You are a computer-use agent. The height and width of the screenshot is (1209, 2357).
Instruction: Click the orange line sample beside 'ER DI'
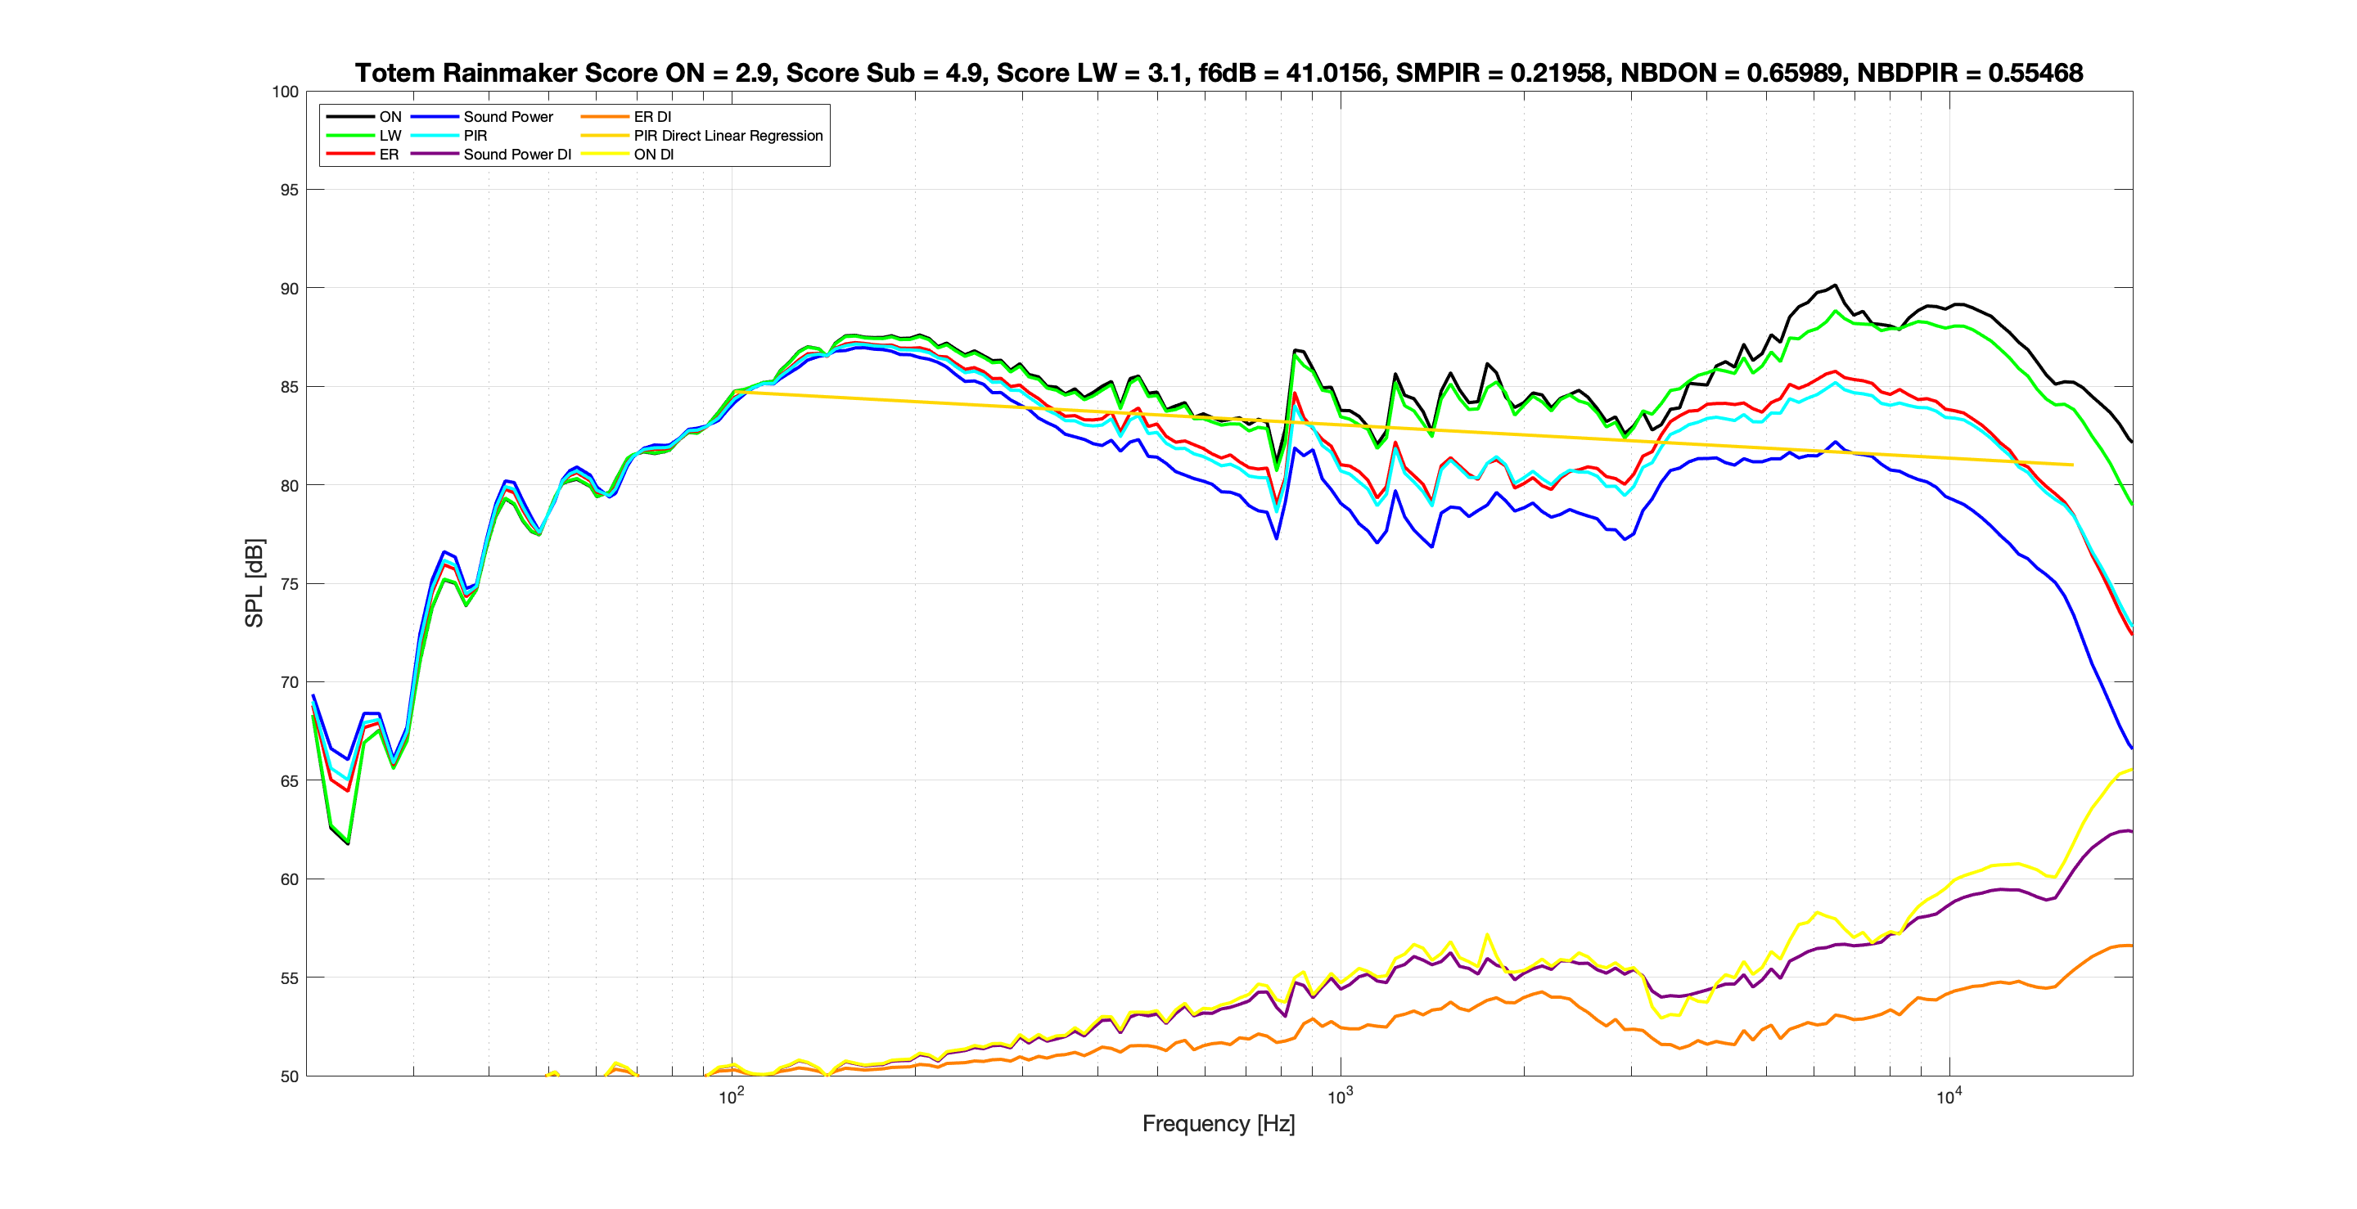point(605,117)
